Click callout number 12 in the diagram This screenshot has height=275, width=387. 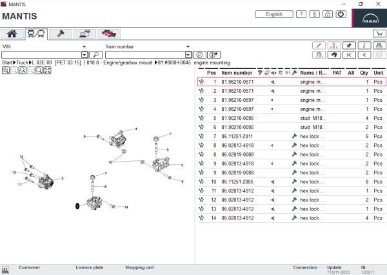[21, 156]
